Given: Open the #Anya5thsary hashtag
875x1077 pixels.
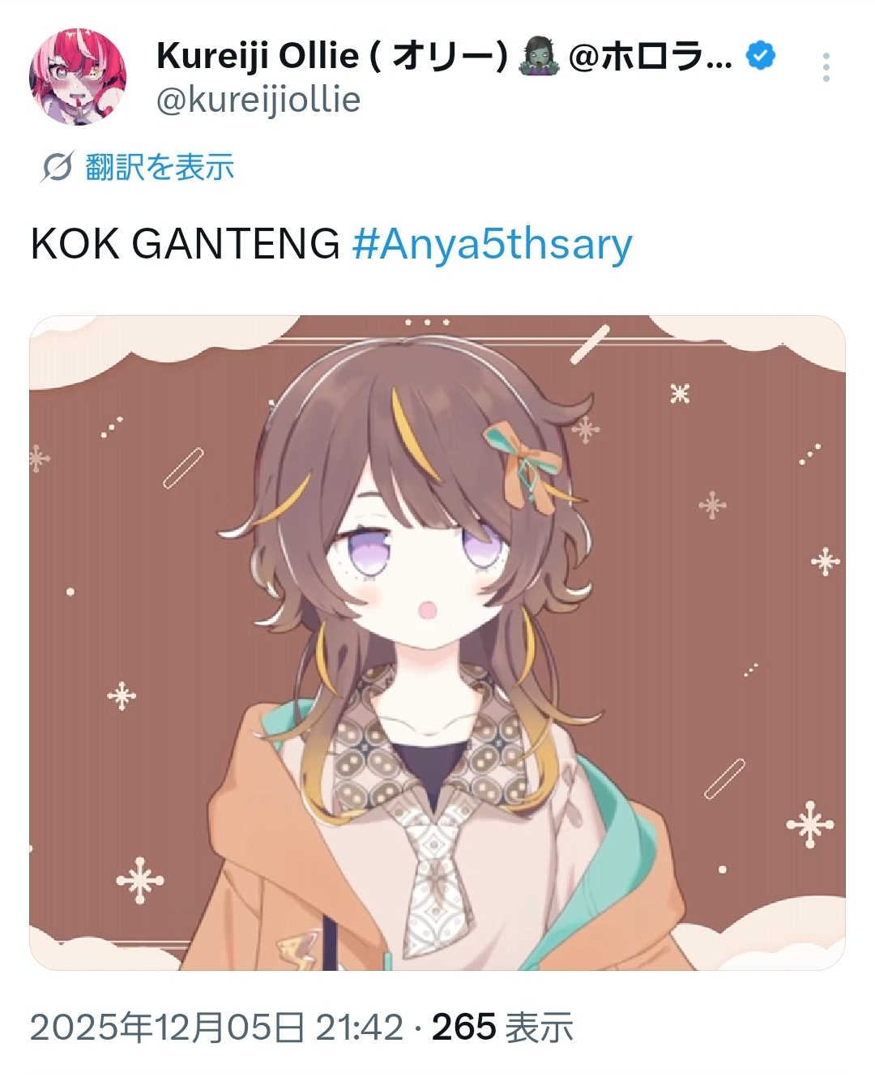Looking at the screenshot, I should (493, 244).
